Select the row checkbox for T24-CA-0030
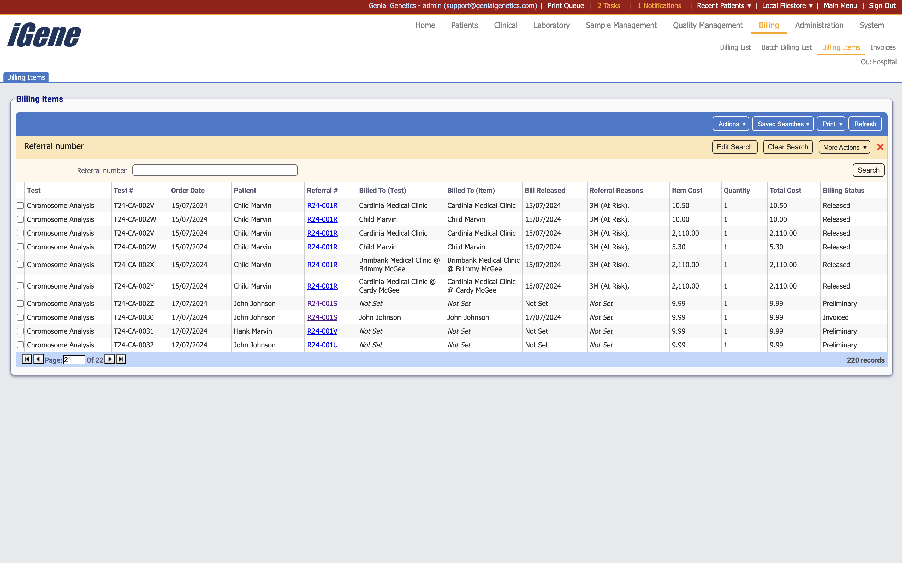This screenshot has height=563, width=902. [x=21, y=317]
